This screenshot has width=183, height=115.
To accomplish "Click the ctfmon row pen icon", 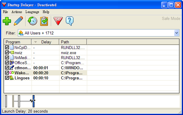I will click(x=12, y=68).
